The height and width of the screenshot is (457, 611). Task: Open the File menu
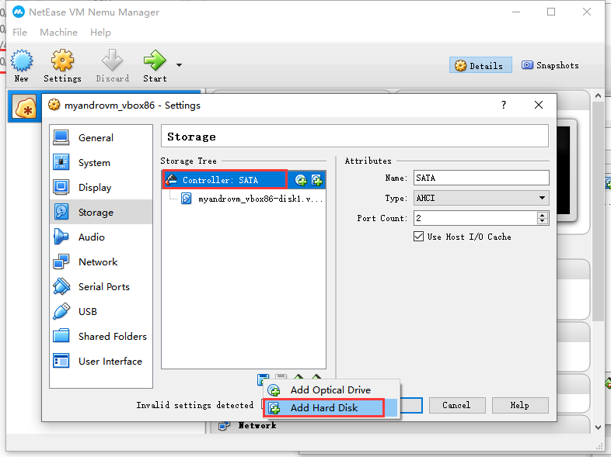pyautogui.click(x=20, y=33)
